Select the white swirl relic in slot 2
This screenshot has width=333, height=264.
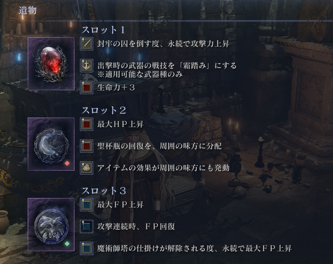coord(51,144)
